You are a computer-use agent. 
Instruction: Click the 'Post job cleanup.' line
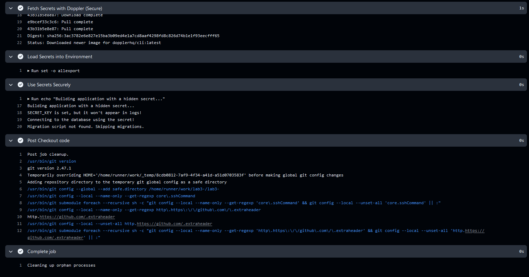48,154
